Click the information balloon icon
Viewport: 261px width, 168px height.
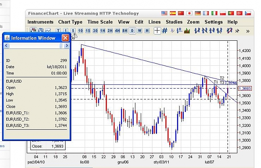tap(172, 31)
